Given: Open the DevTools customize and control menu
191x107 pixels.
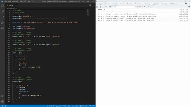Looking at the screenshot, I should click(189, 4).
